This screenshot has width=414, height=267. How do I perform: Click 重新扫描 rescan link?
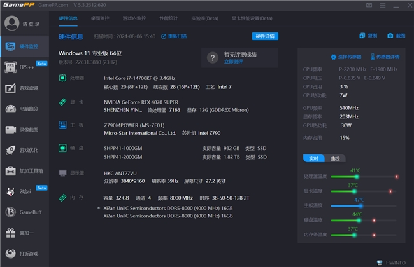tap(174, 36)
